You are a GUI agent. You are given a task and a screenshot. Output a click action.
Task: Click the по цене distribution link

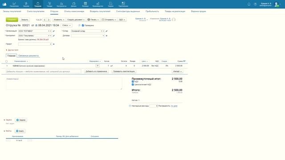174,106
